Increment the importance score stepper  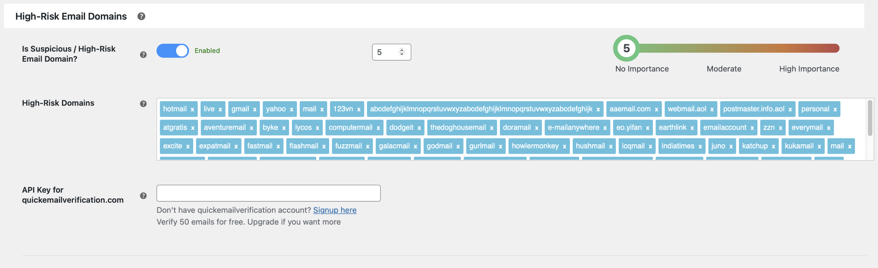(401, 50)
